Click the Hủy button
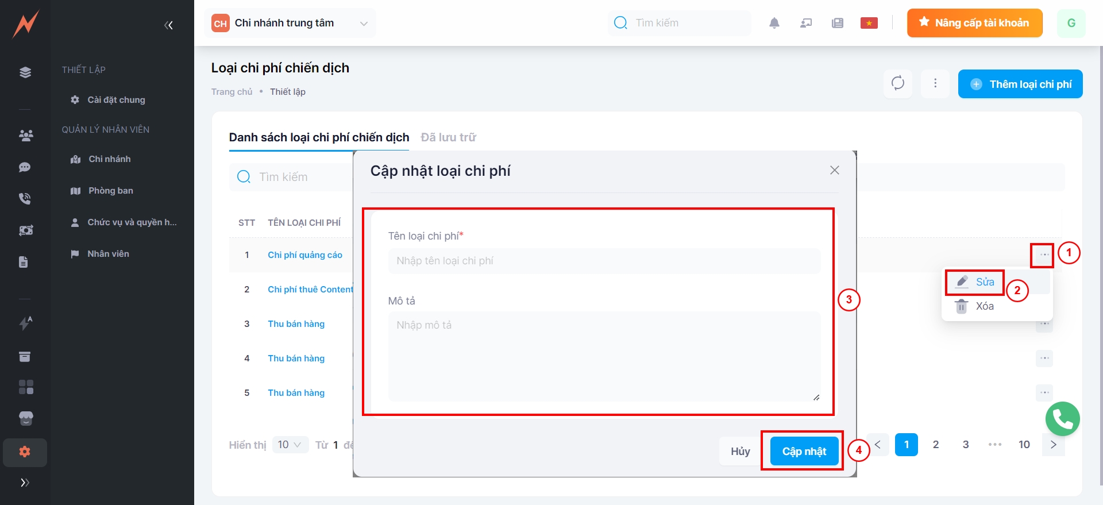The width and height of the screenshot is (1103, 505). click(x=740, y=452)
